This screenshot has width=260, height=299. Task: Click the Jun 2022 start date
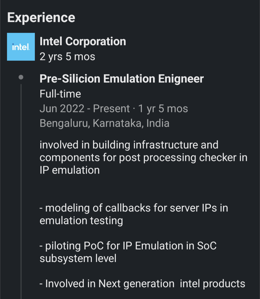click(62, 108)
